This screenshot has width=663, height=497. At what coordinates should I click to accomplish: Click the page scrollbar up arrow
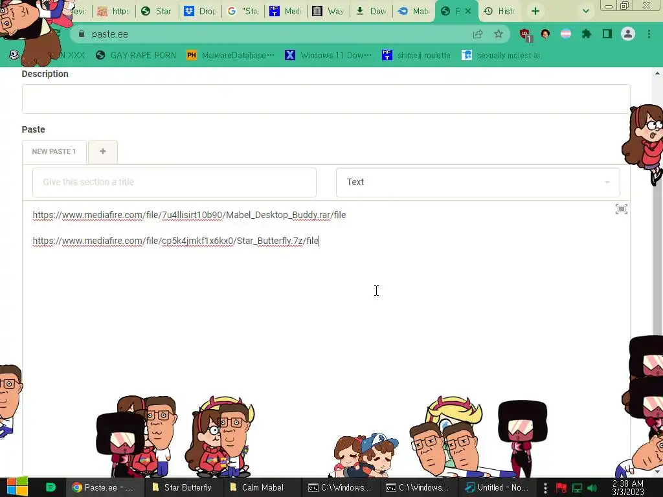(658, 74)
